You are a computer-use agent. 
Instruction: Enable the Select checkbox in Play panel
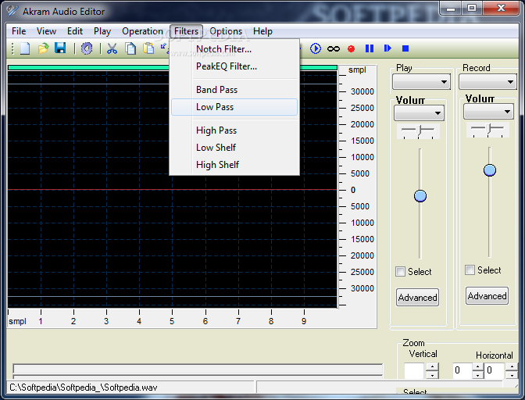[x=400, y=271]
